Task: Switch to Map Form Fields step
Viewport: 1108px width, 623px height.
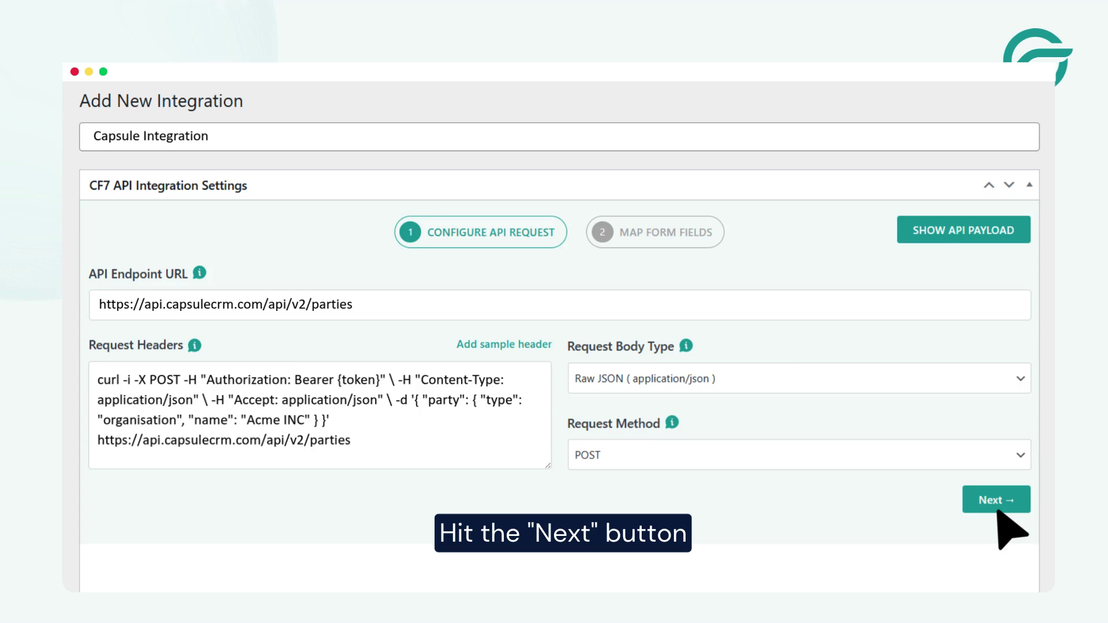Action: 655,232
